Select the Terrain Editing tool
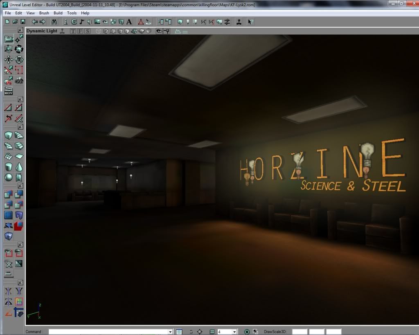Viewport: 419px width, 335px height. pyautogui.click(x=19, y=80)
